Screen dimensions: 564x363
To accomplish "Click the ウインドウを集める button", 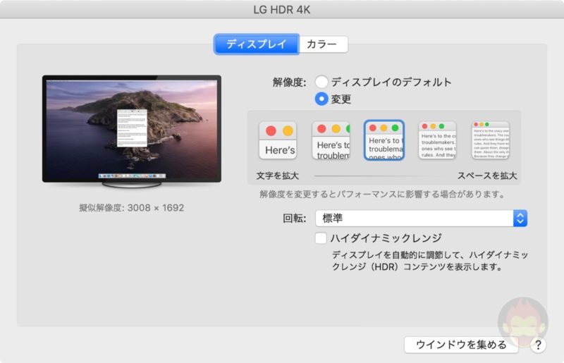I will [461, 345].
